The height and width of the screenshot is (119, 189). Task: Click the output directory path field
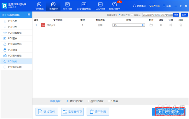coord(158,15)
